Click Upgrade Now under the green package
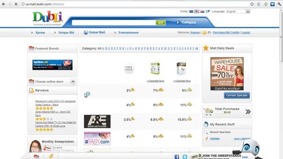Viewport: 283px width, 159px height. point(155,81)
